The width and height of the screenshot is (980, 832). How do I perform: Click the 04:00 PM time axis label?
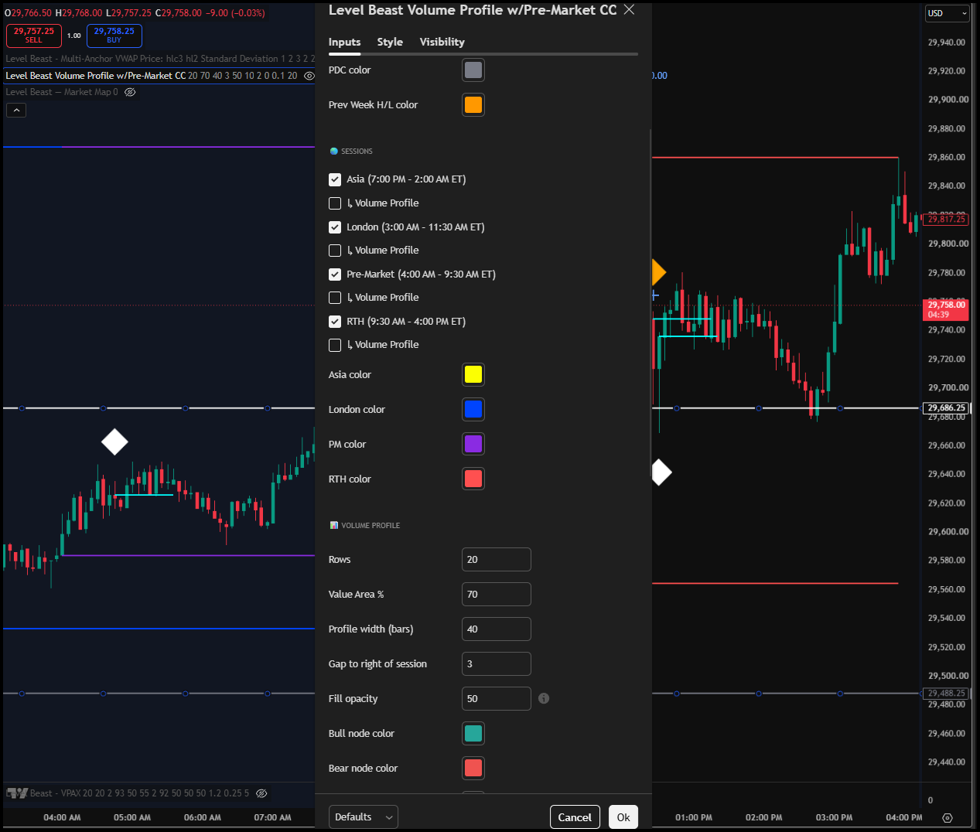[x=904, y=817]
